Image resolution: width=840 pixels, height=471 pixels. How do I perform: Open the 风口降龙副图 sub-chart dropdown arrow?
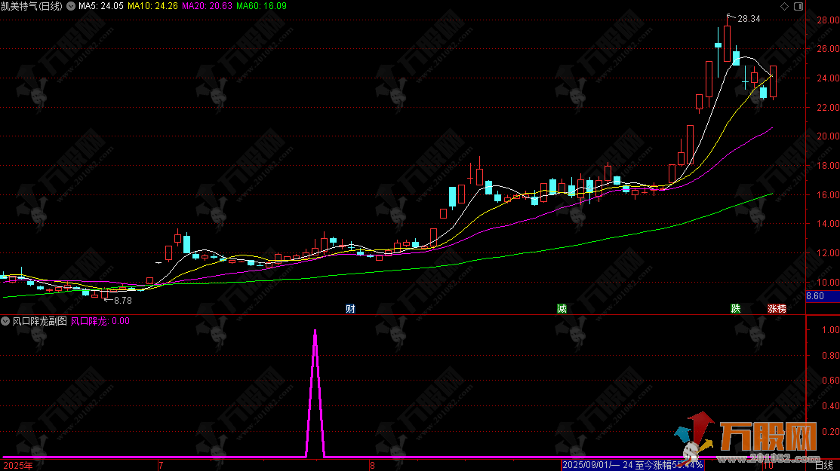pos(6,321)
